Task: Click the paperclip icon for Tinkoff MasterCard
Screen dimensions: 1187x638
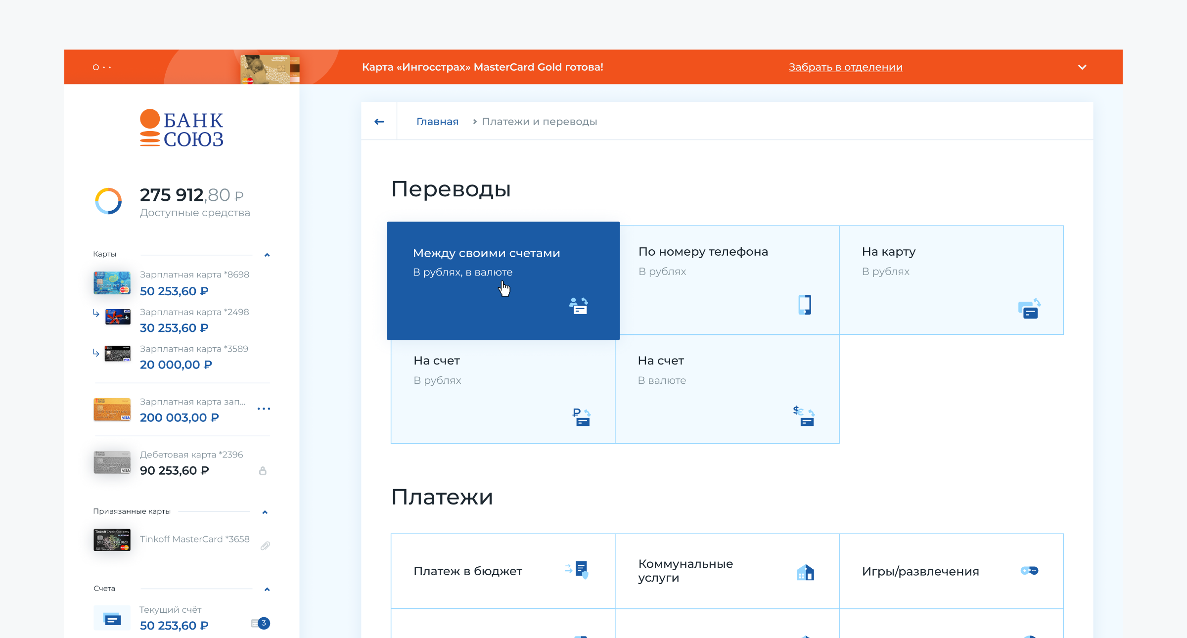Action: pyautogui.click(x=265, y=546)
